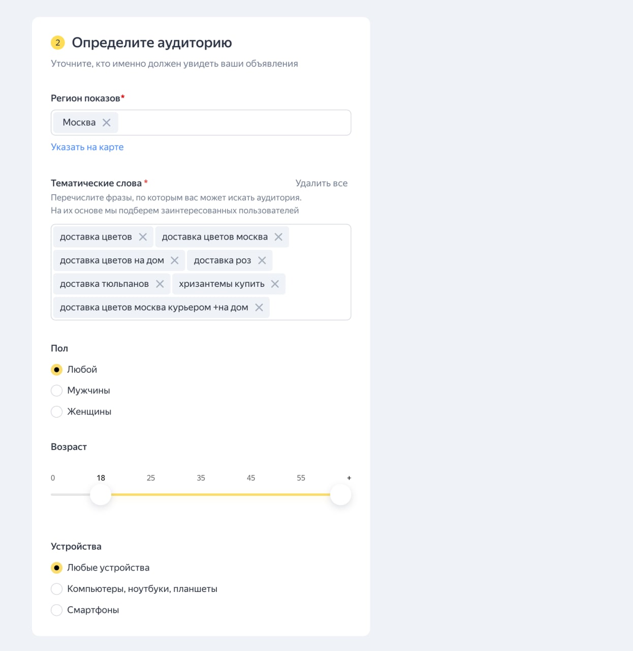Viewport: 633px width, 651px height.
Task: Delete the 'доставка цветов москва' keyword
Action: (278, 237)
